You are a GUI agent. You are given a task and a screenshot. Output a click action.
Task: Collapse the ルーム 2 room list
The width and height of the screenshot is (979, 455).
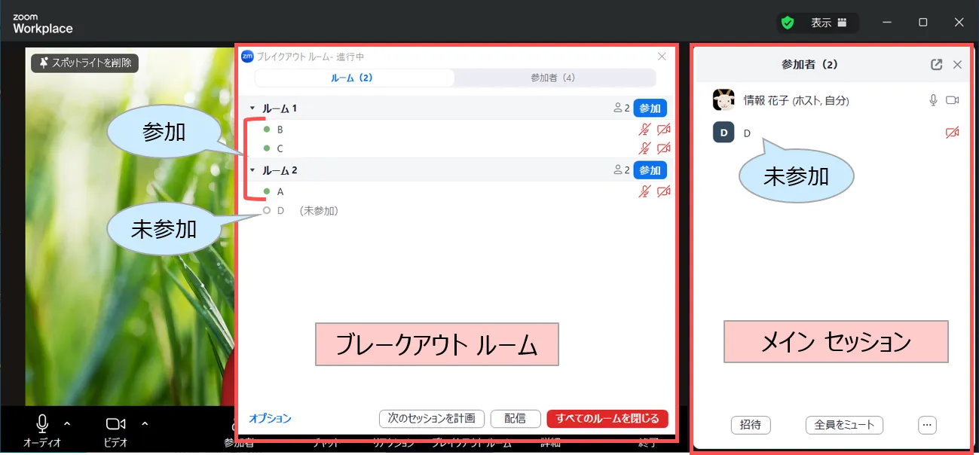coord(252,171)
